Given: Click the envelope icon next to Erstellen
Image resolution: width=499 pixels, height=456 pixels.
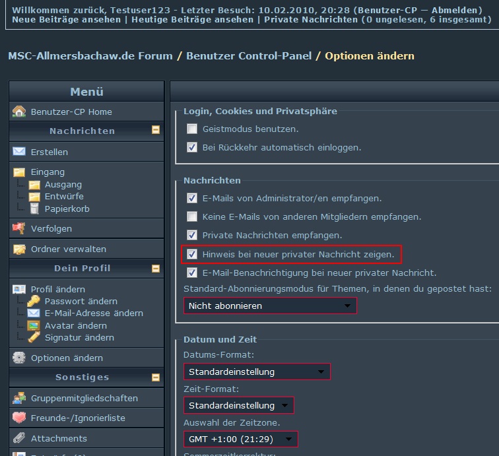Looking at the screenshot, I should coord(19,152).
